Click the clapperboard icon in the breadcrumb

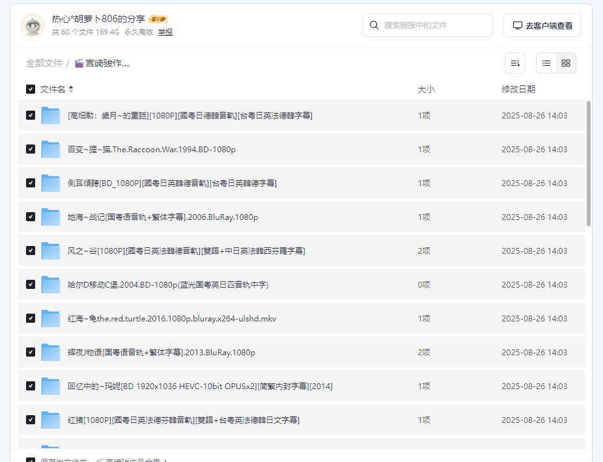pos(79,63)
